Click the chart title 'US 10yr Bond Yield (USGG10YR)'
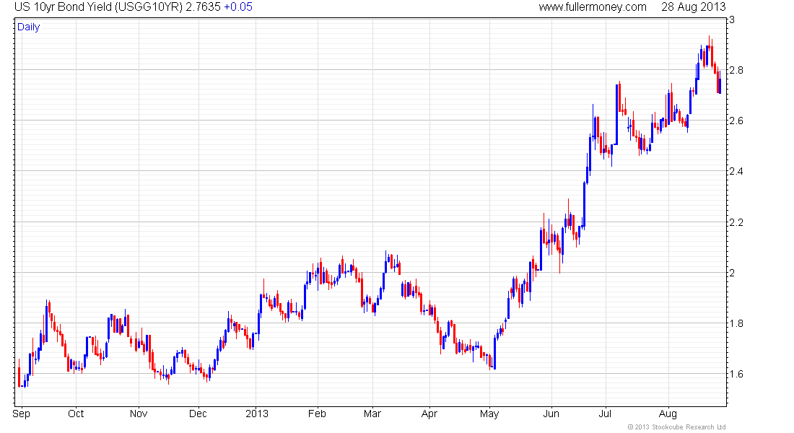This screenshot has height=433, width=794. coord(98,7)
